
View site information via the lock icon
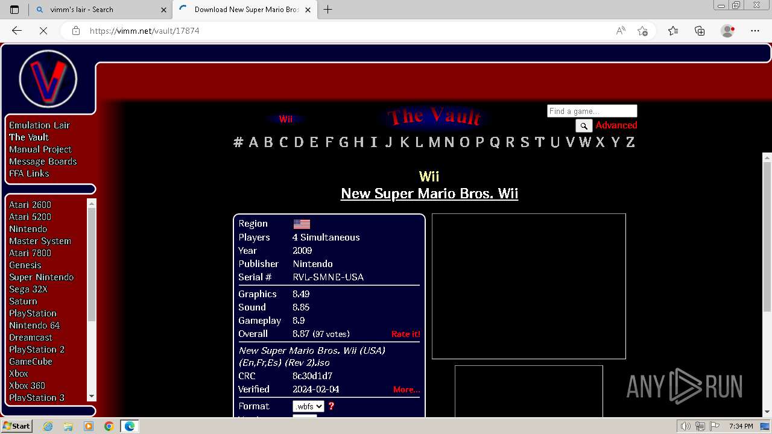pos(76,31)
